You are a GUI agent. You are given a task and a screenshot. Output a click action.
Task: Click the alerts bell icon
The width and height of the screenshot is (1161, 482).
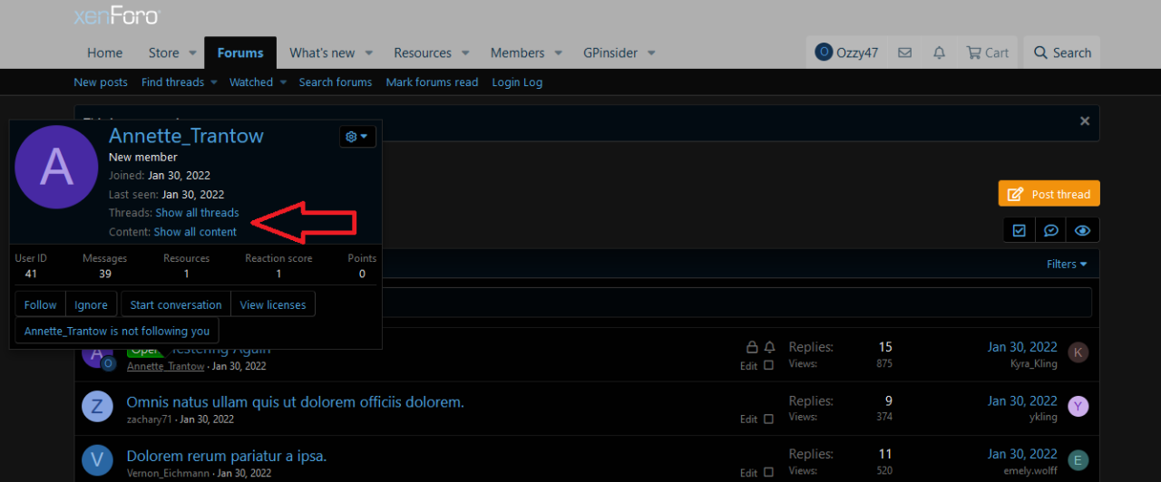[x=939, y=53]
